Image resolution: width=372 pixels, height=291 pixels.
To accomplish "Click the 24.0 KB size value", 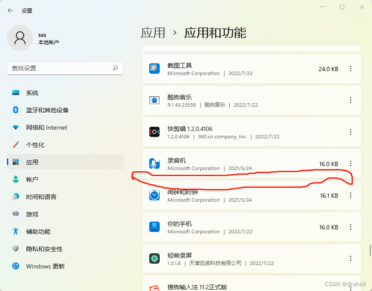I will point(328,69).
